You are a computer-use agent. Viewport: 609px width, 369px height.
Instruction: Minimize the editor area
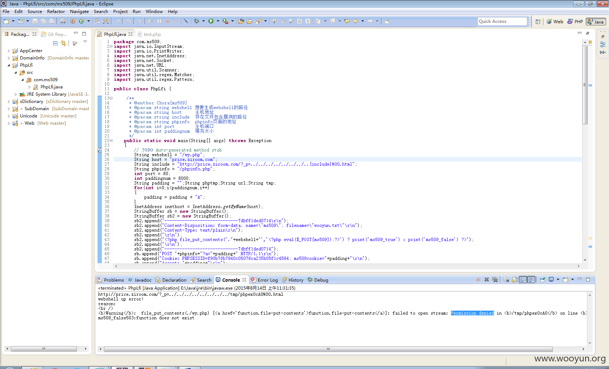coord(579,33)
